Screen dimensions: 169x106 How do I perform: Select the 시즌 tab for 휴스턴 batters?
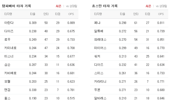(x=148, y=6)
